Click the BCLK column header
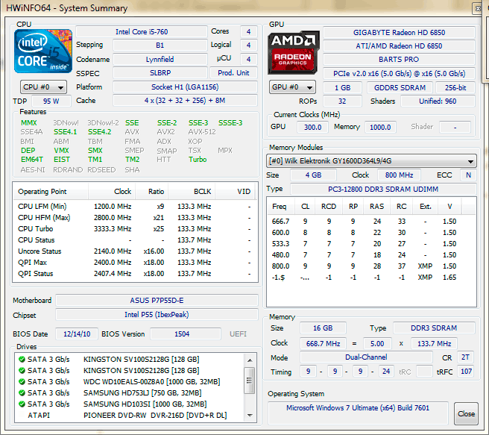Viewport: 489px width, 435px height. tap(192, 192)
